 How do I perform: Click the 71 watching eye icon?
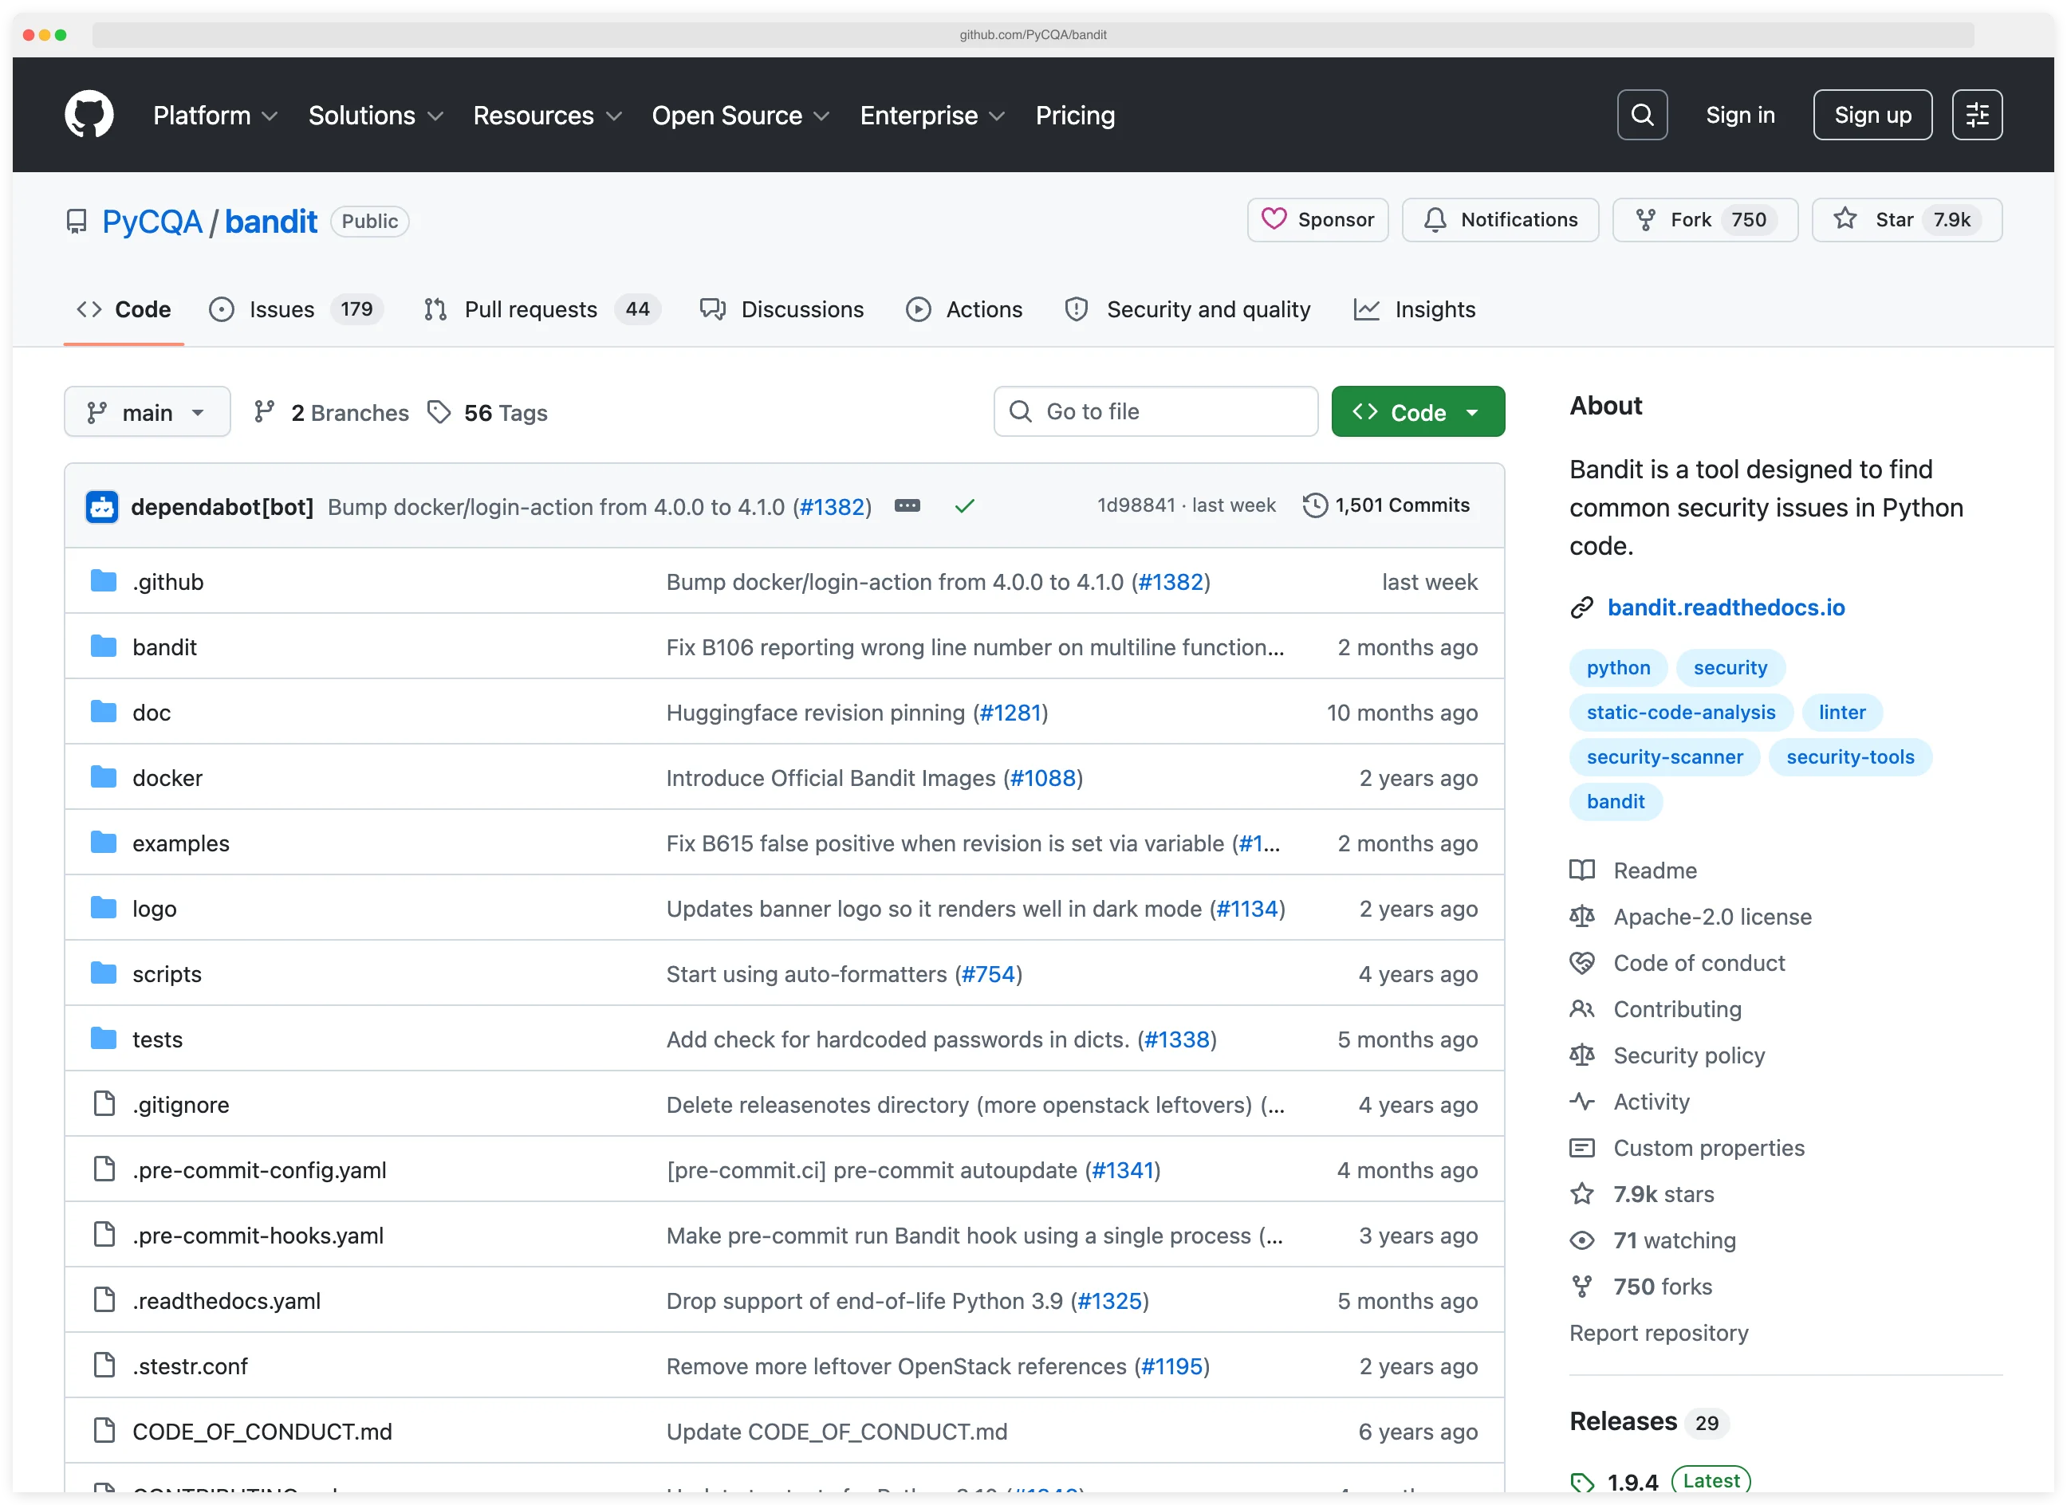tap(1583, 1240)
